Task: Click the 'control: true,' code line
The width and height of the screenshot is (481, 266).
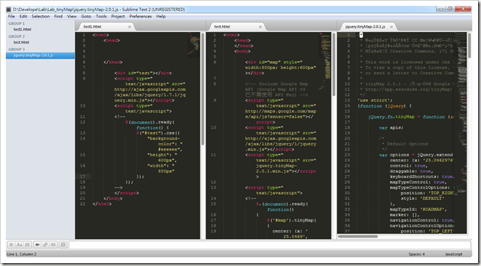Action: click(x=408, y=166)
